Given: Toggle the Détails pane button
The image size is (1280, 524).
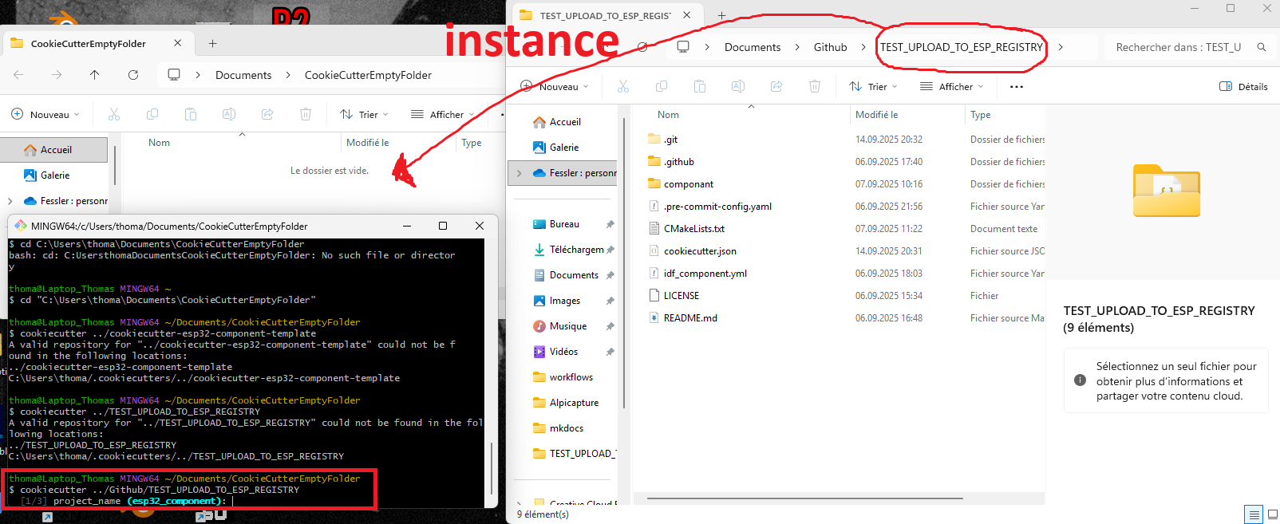Looking at the screenshot, I should [1243, 87].
